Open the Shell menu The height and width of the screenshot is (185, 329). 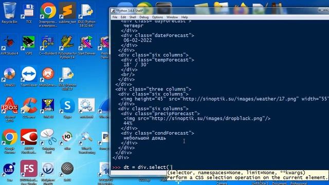pos(133,17)
